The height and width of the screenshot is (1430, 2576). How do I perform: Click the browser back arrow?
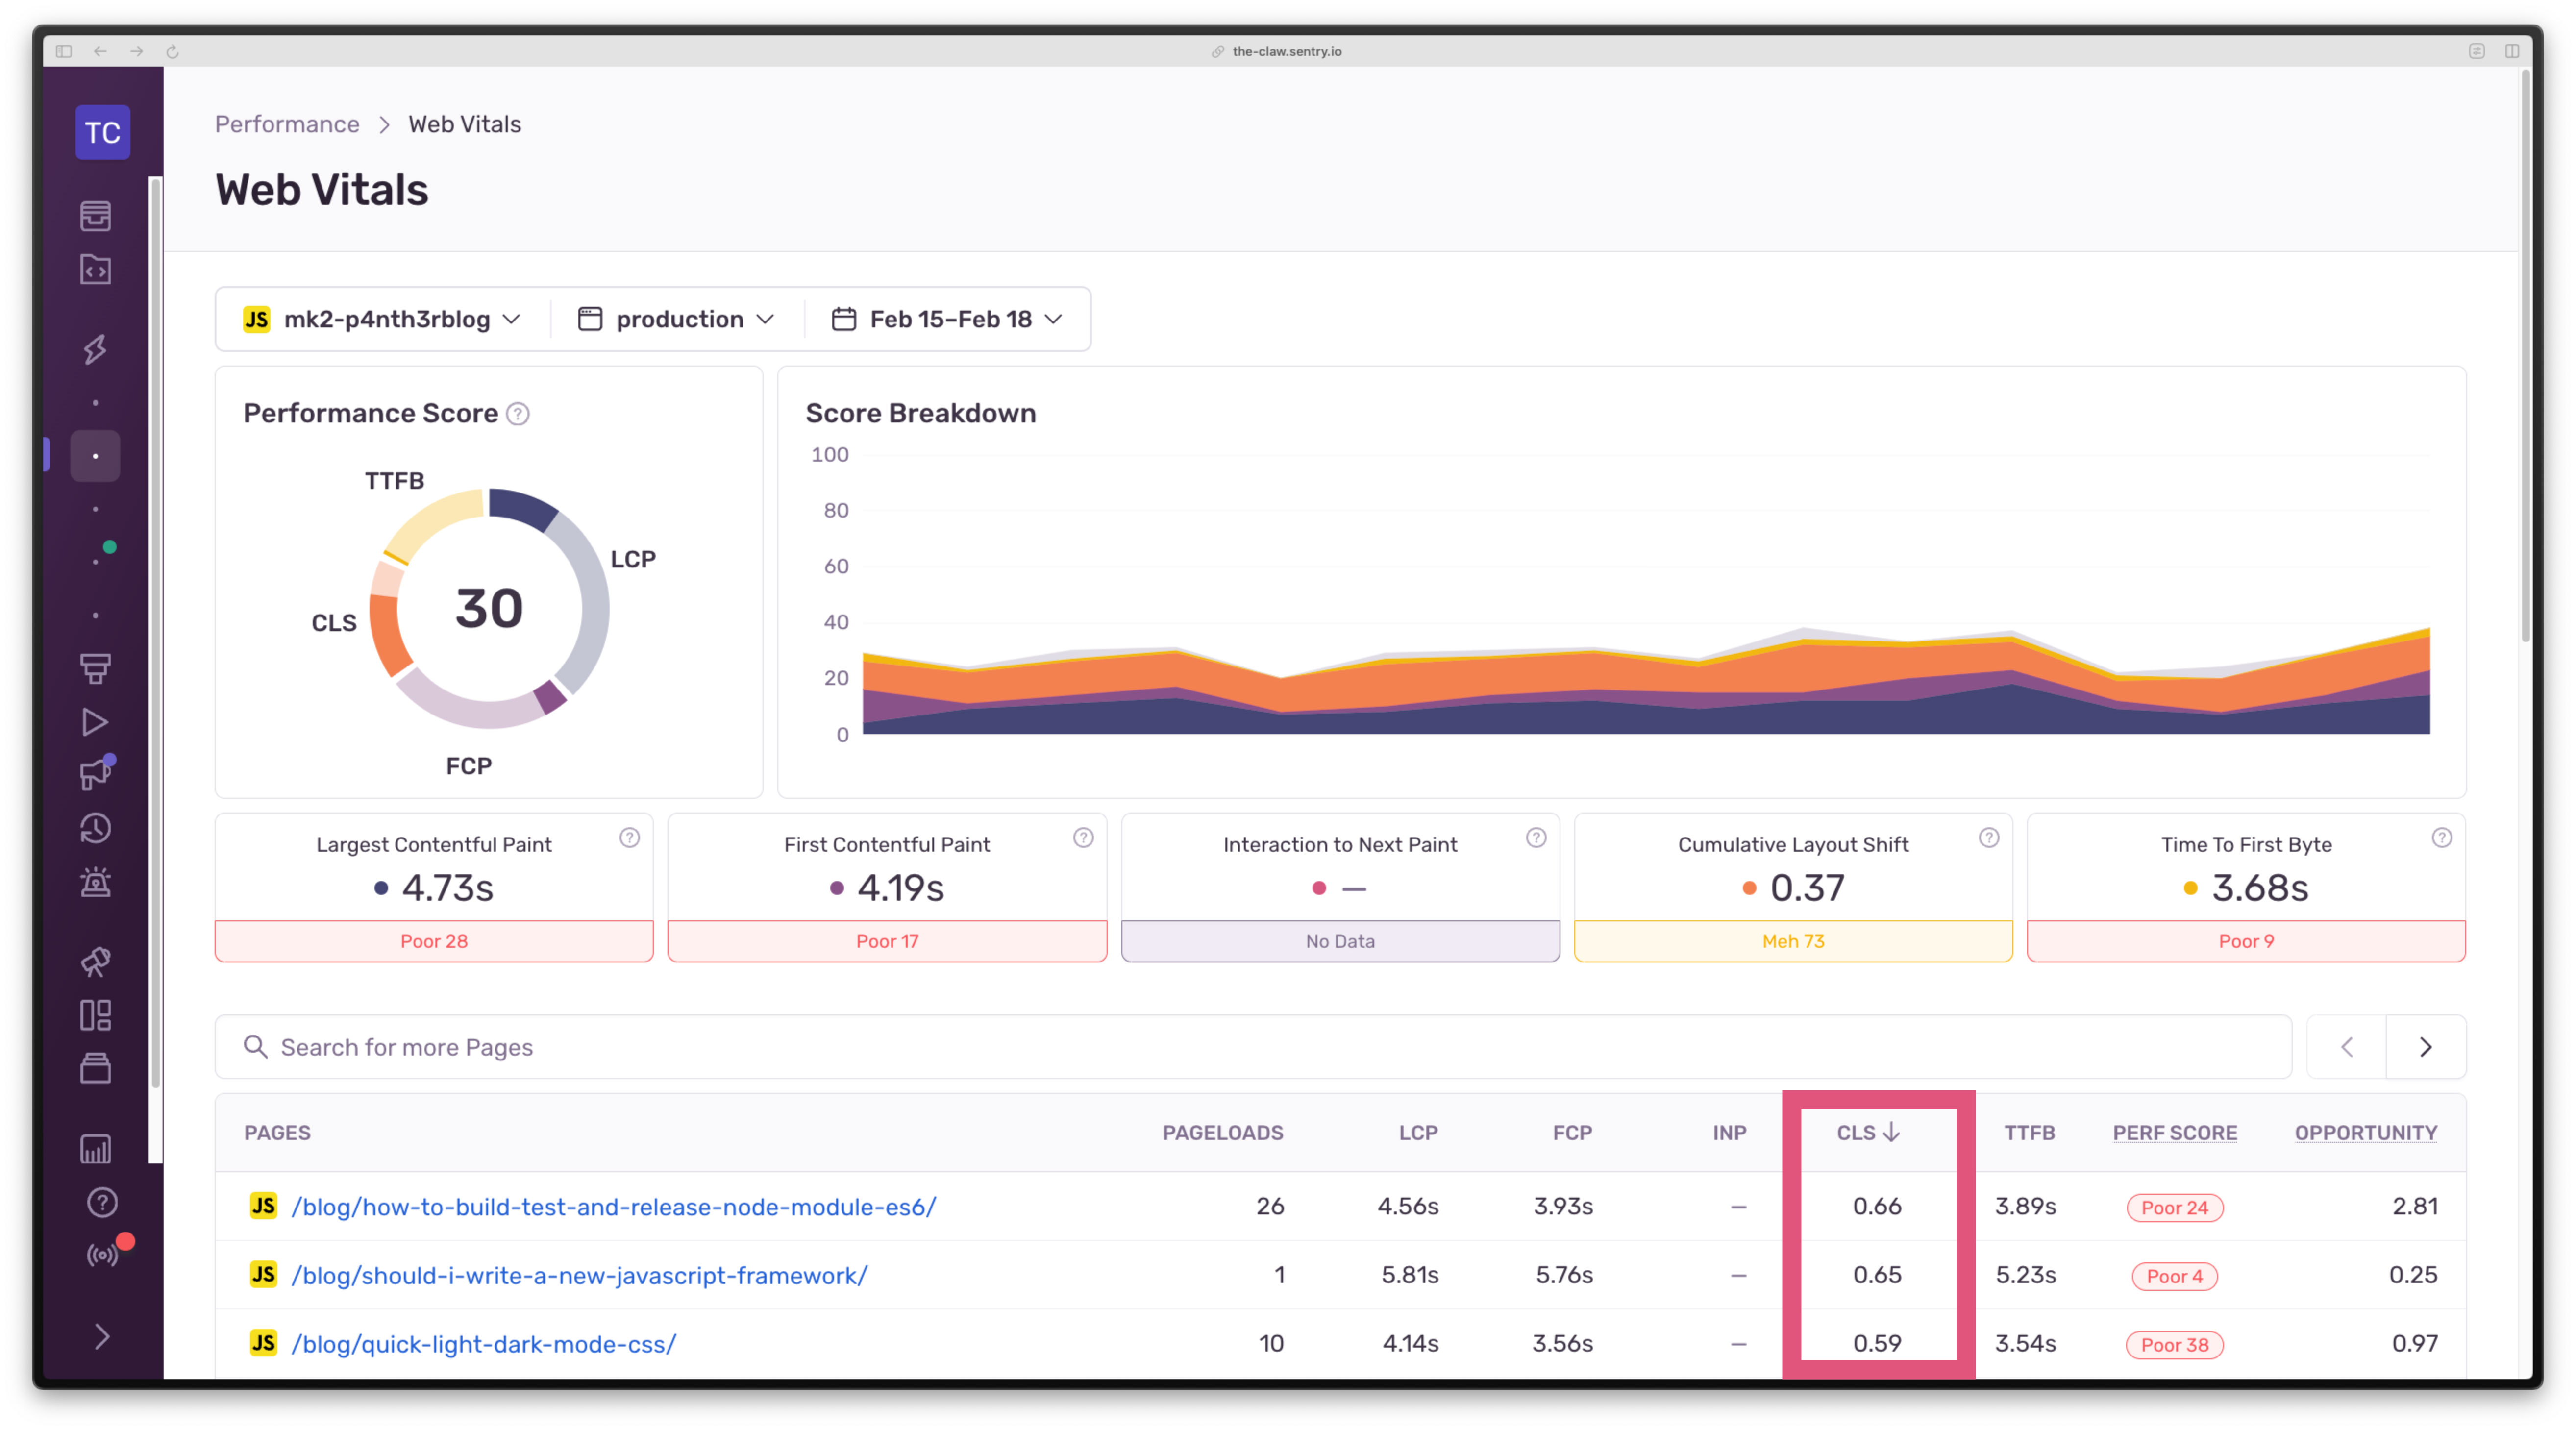coord(100,51)
